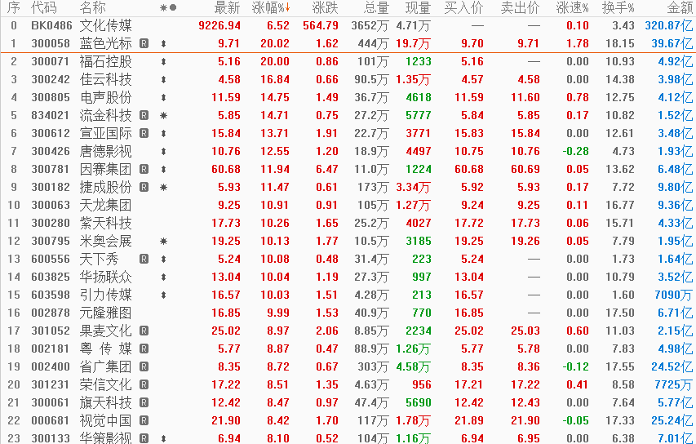The height and width of the screenshot is (444, 696).
Task: Click the 名称 column header
Action: coord(93,7)
